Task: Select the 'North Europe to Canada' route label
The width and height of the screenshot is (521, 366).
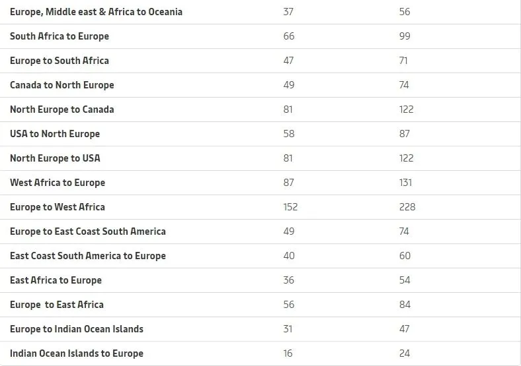Action: point(61,109)
